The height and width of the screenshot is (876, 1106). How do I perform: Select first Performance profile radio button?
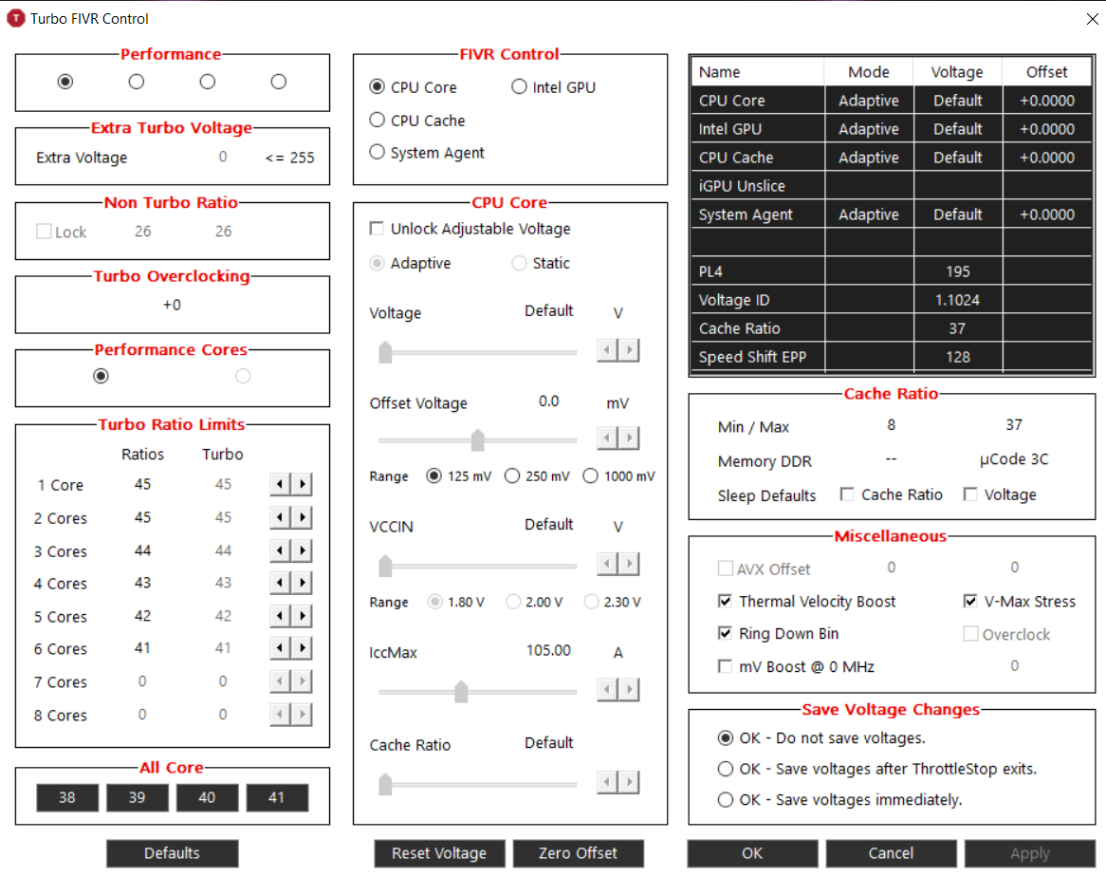[65, 82]
